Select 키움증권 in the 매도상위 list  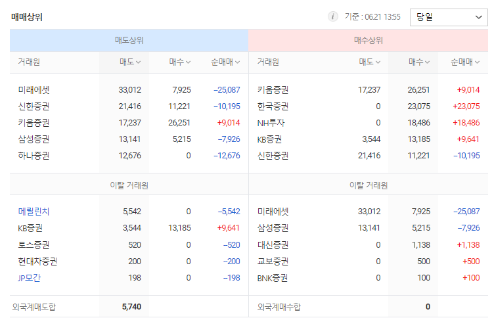(34, 123)
